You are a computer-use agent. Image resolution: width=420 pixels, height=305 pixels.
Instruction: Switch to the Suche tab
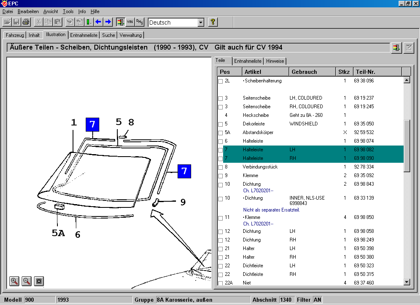(x=108, y=35)
